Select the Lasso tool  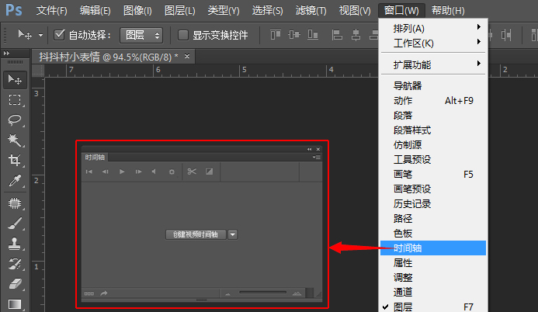(15, 120)
